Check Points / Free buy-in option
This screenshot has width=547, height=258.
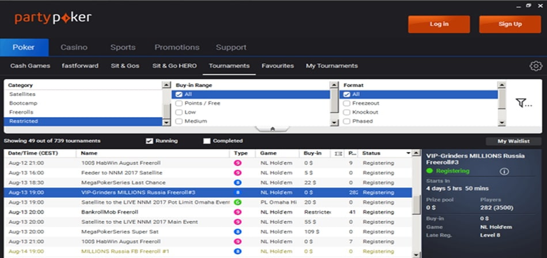(x=179, y=103)
